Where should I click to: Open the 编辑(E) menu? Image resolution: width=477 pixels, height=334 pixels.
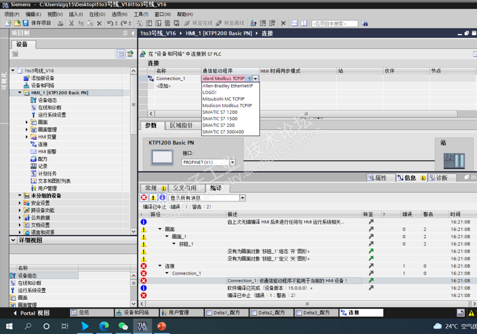click(33, 14)
